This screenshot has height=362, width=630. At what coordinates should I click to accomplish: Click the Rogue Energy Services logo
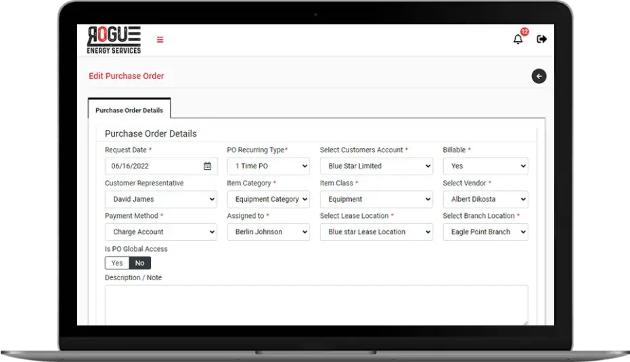[114, 40]
